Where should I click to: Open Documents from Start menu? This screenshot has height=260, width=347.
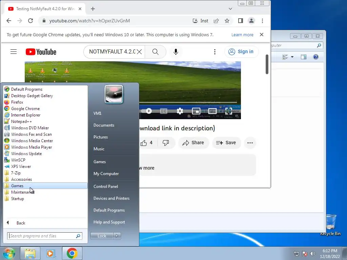[104, 125]
